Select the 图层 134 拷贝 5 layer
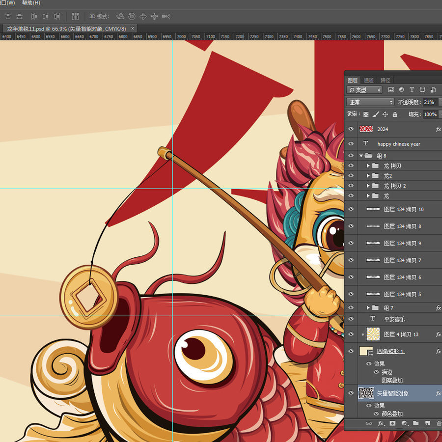This screenshot has width=442, height=442. click(x=400, y=294)
